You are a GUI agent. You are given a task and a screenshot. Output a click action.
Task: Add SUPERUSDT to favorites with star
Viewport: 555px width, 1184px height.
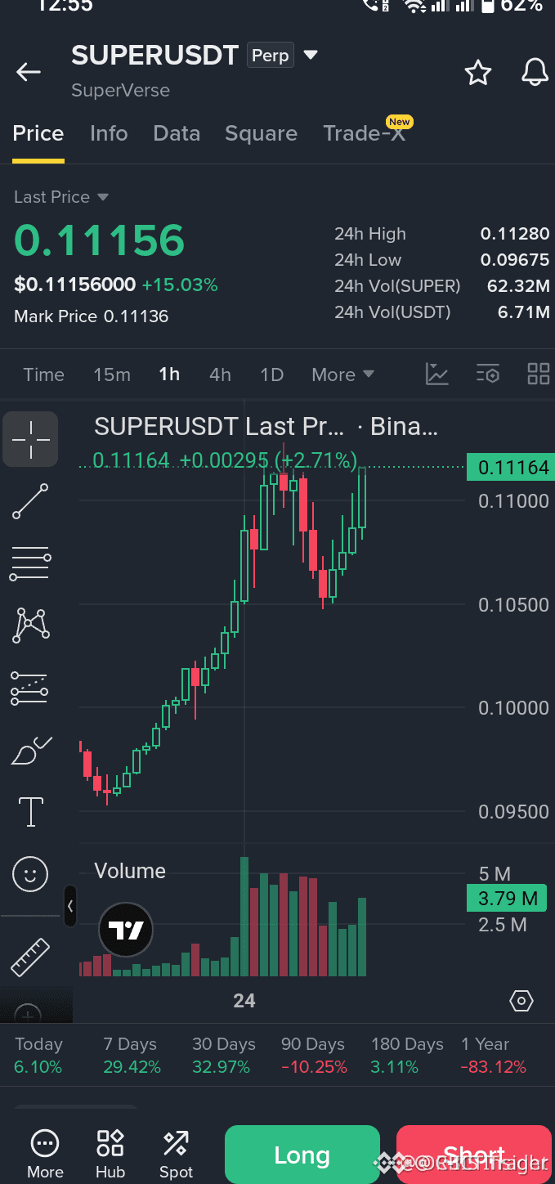[478, 73]
